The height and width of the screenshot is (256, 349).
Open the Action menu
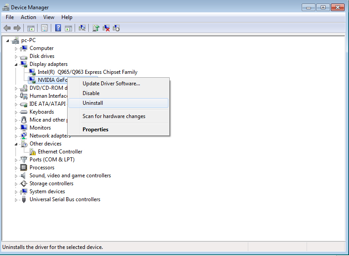point(28,17)
